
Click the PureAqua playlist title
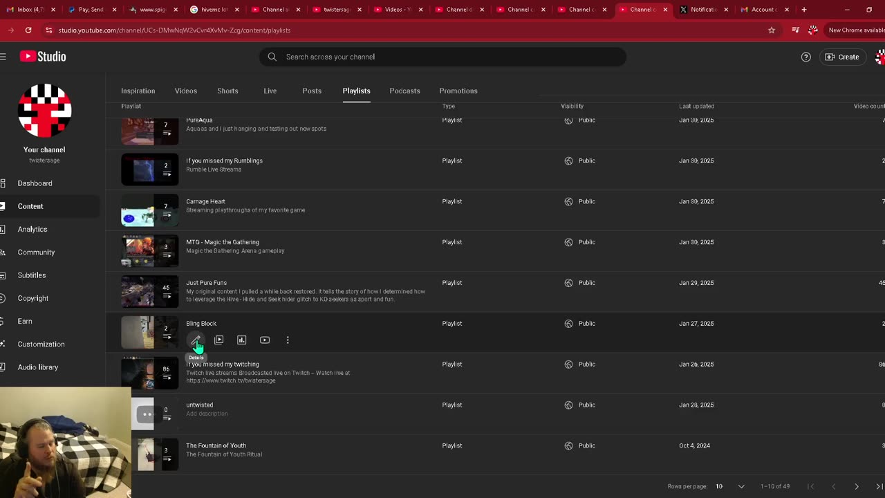199,120
